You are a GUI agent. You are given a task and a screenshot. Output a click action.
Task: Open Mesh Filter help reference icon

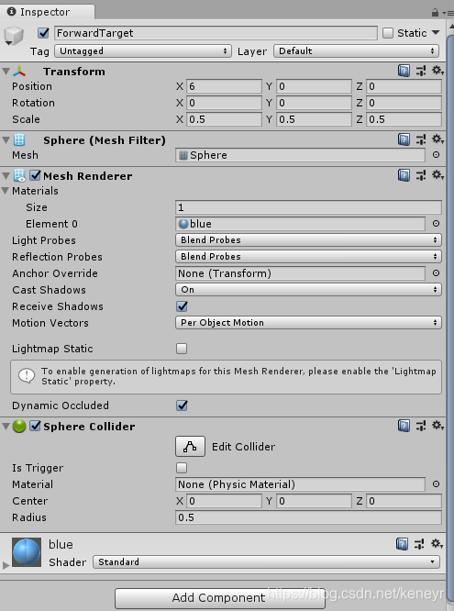pos(404,139)
